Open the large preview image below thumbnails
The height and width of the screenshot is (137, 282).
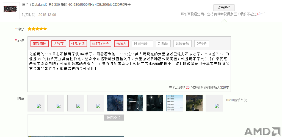(x=76, y=126)
